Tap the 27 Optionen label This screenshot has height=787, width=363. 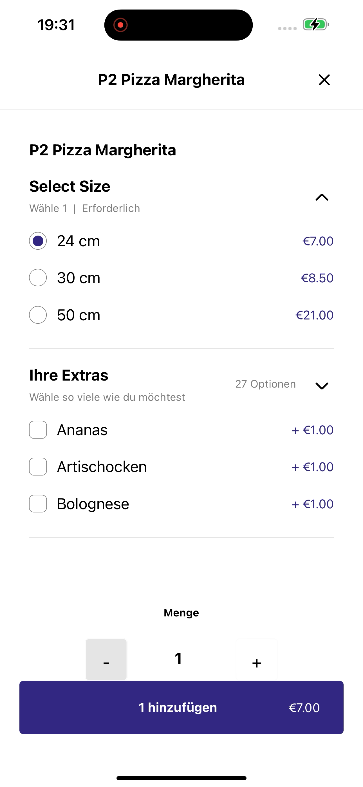(x=265, y=384)
